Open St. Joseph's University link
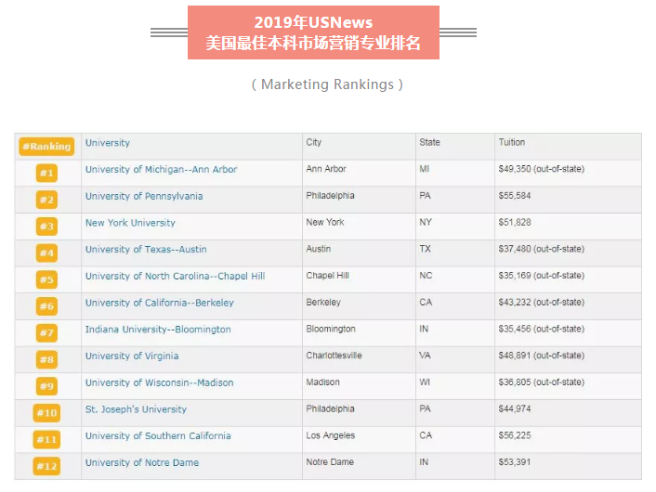Viewport: 656px width, 492px height. pos(136,409)
